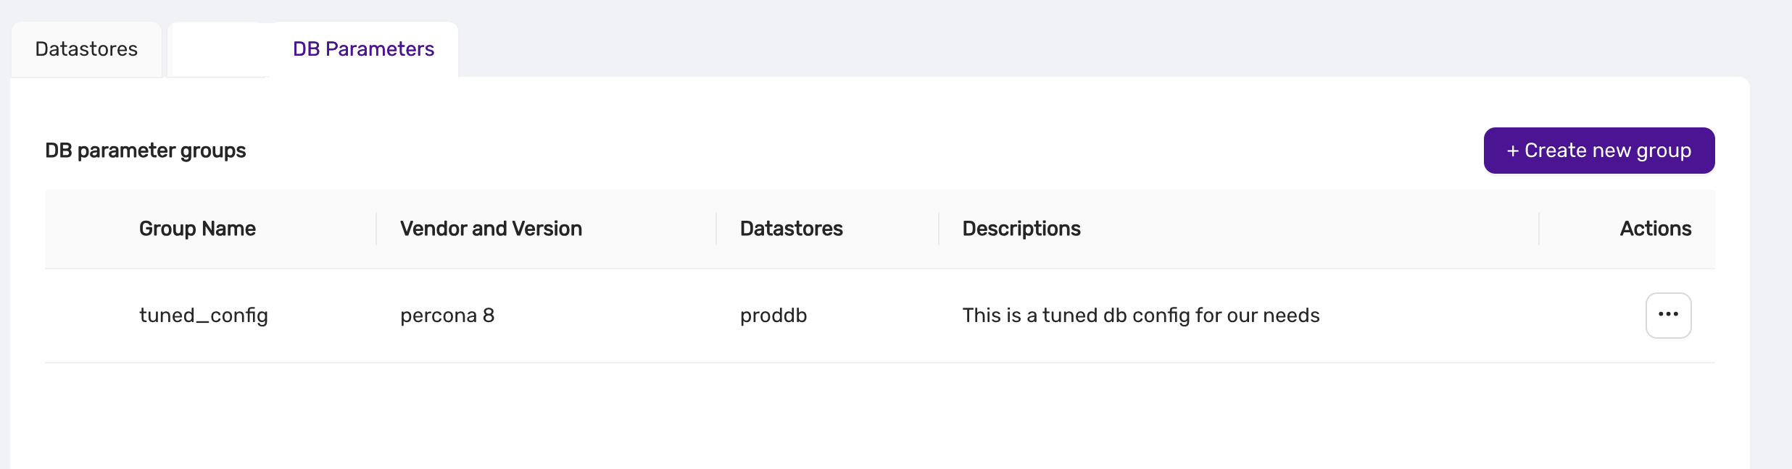
Task: Click the Create new group button
Action: coord(1598,151)
